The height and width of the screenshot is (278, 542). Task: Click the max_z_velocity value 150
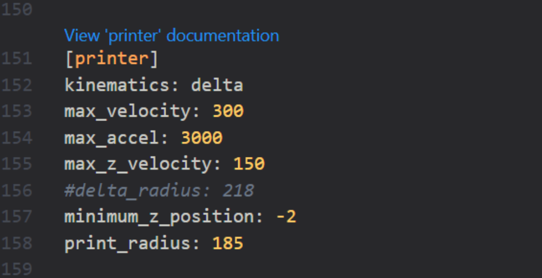point(249,164)
